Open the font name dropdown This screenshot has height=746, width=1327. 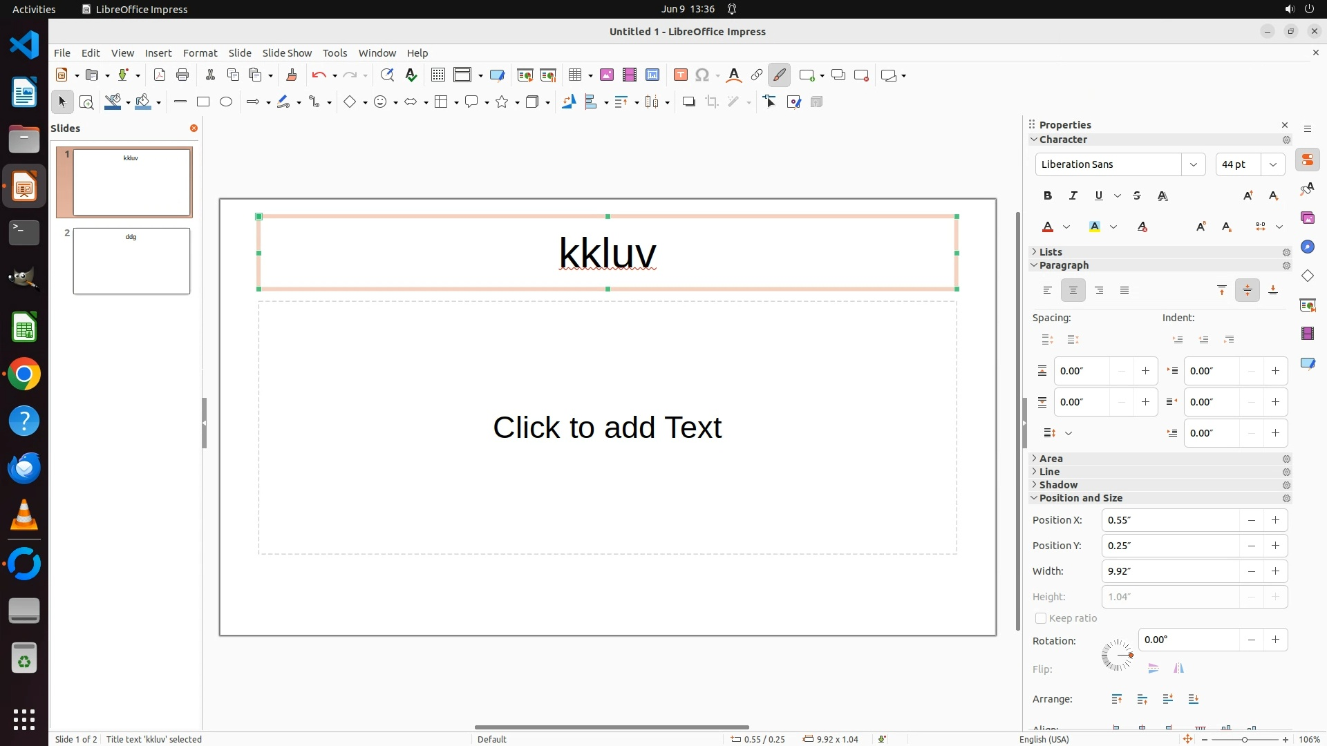(x=1193, y=164)
